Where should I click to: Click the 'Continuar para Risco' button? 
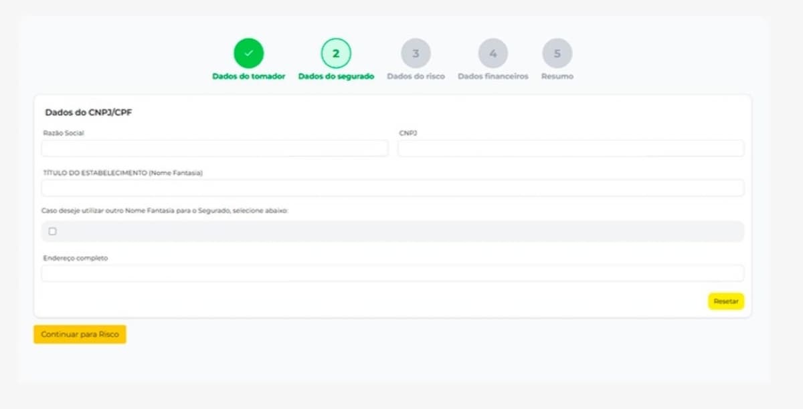80,334
